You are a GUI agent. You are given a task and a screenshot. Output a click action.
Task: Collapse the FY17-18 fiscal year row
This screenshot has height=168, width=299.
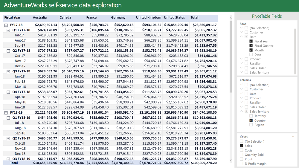tap(6, 25)
